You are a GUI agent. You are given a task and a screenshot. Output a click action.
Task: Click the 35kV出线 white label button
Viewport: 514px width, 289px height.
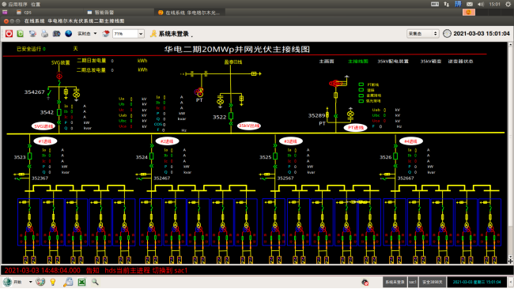(249, 126)
